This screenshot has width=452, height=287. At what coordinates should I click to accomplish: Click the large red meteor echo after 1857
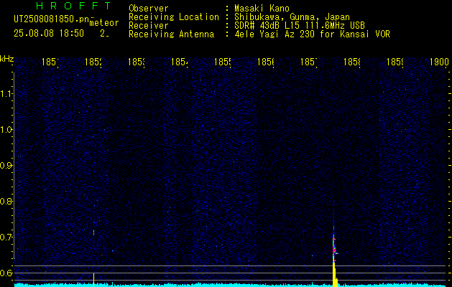point(334,248)
